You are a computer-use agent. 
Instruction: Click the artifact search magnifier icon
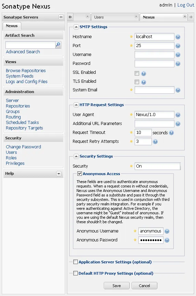(x=58, y=45)
